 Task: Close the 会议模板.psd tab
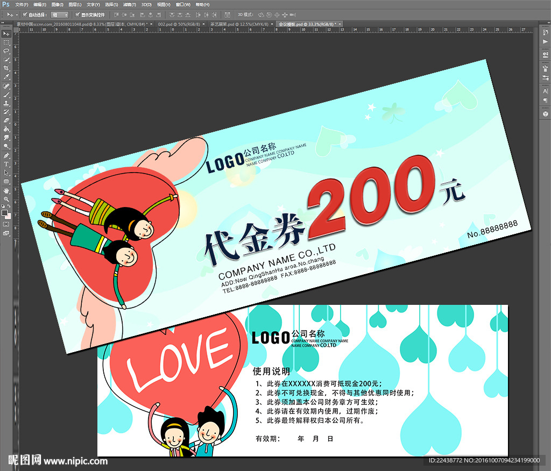coord(340,24)
